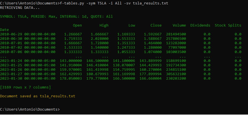The width and height of the screenshot is (248, 115).
Task: Click the 2023-01-30 date row entry
Action: point(28,78)
